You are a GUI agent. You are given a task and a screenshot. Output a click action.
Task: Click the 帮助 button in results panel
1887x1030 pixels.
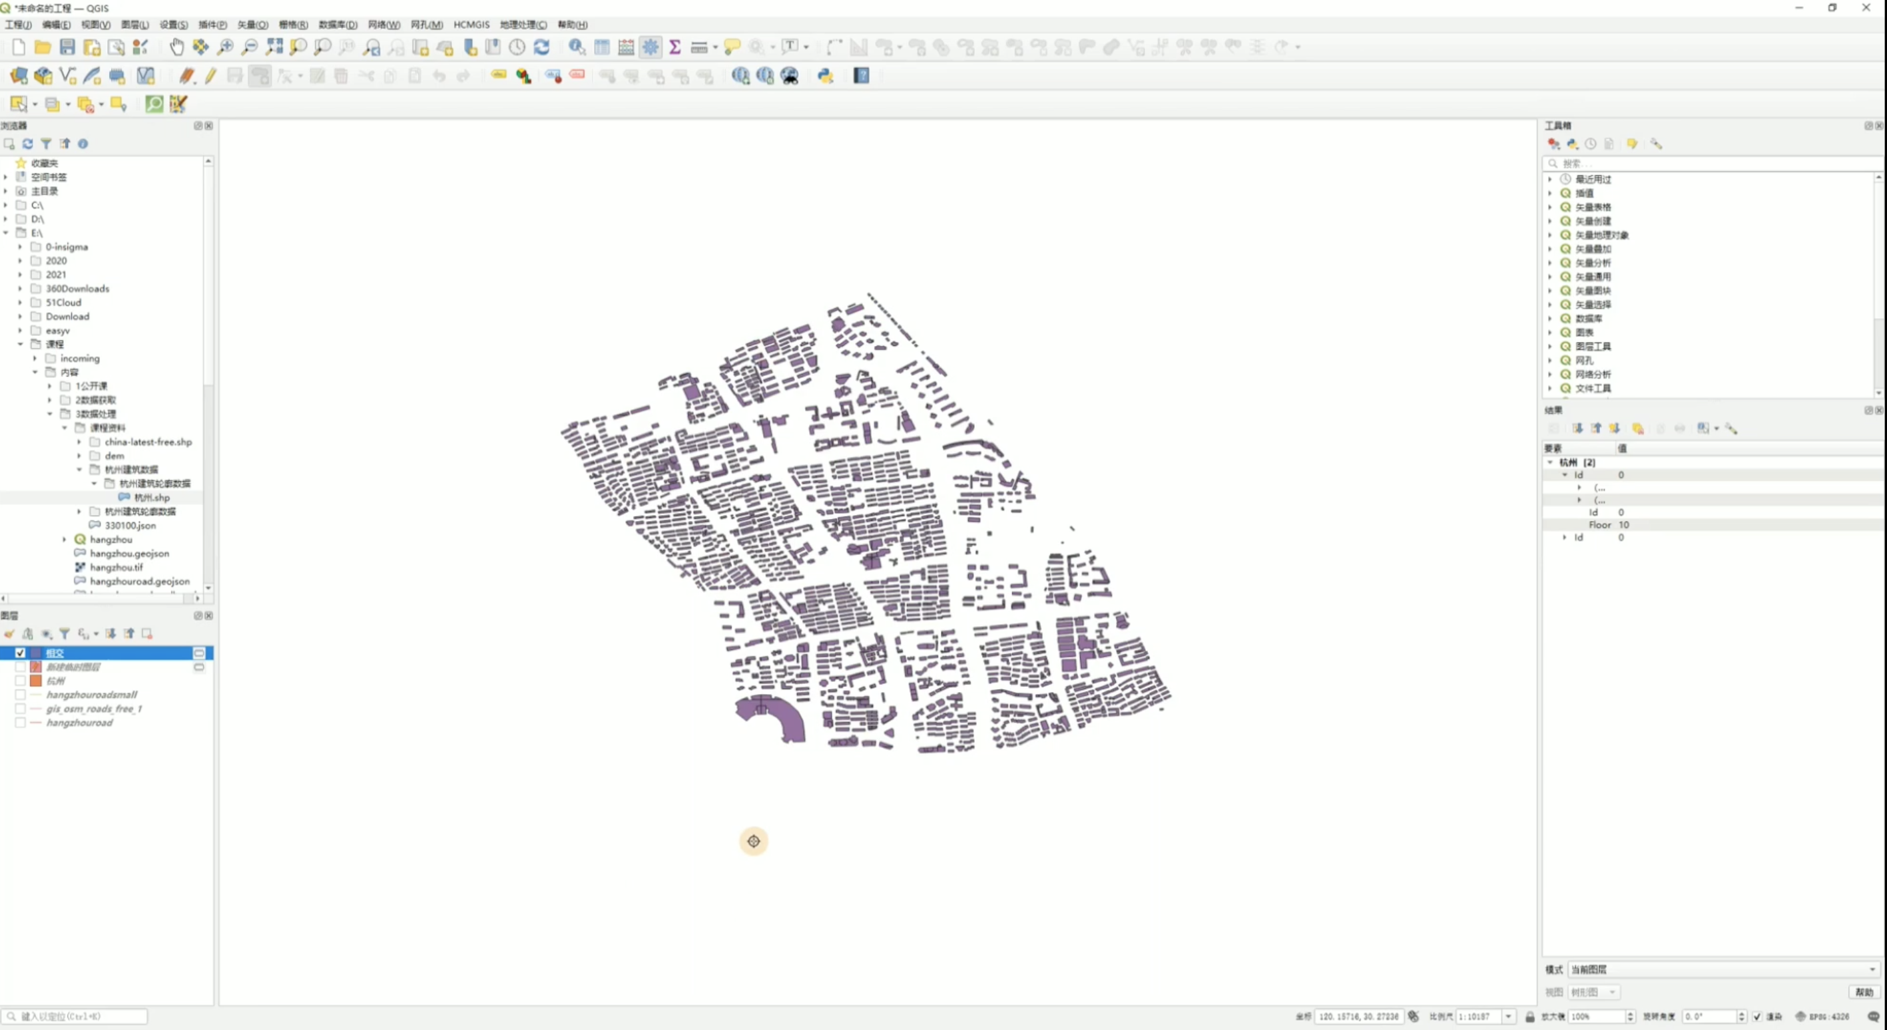tap(1864, 992)
